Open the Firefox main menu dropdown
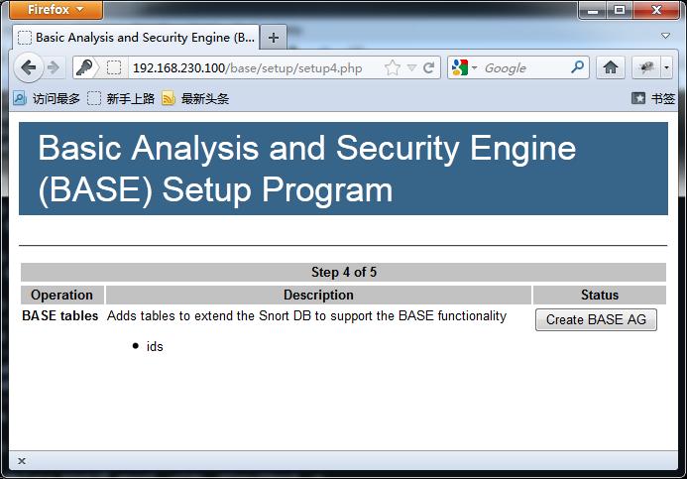The width and height of the screenshot is (687, 479). click(56, 9)
